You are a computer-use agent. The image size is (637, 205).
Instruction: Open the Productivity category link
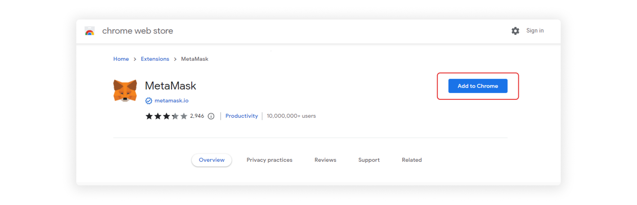point(242,116)
